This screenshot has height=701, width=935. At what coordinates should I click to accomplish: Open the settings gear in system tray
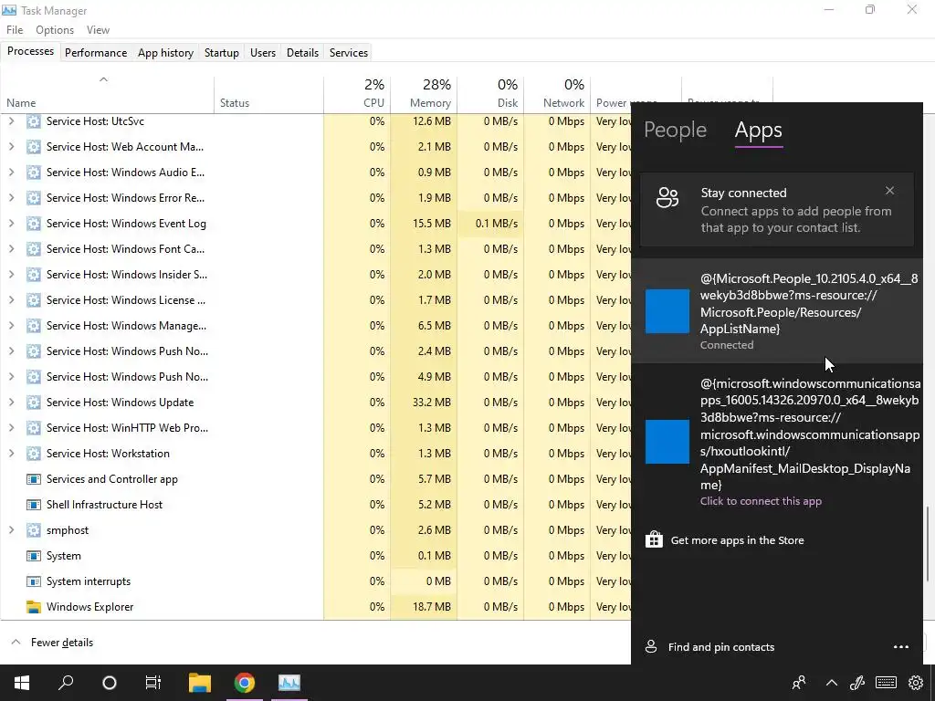click(916, 683)
